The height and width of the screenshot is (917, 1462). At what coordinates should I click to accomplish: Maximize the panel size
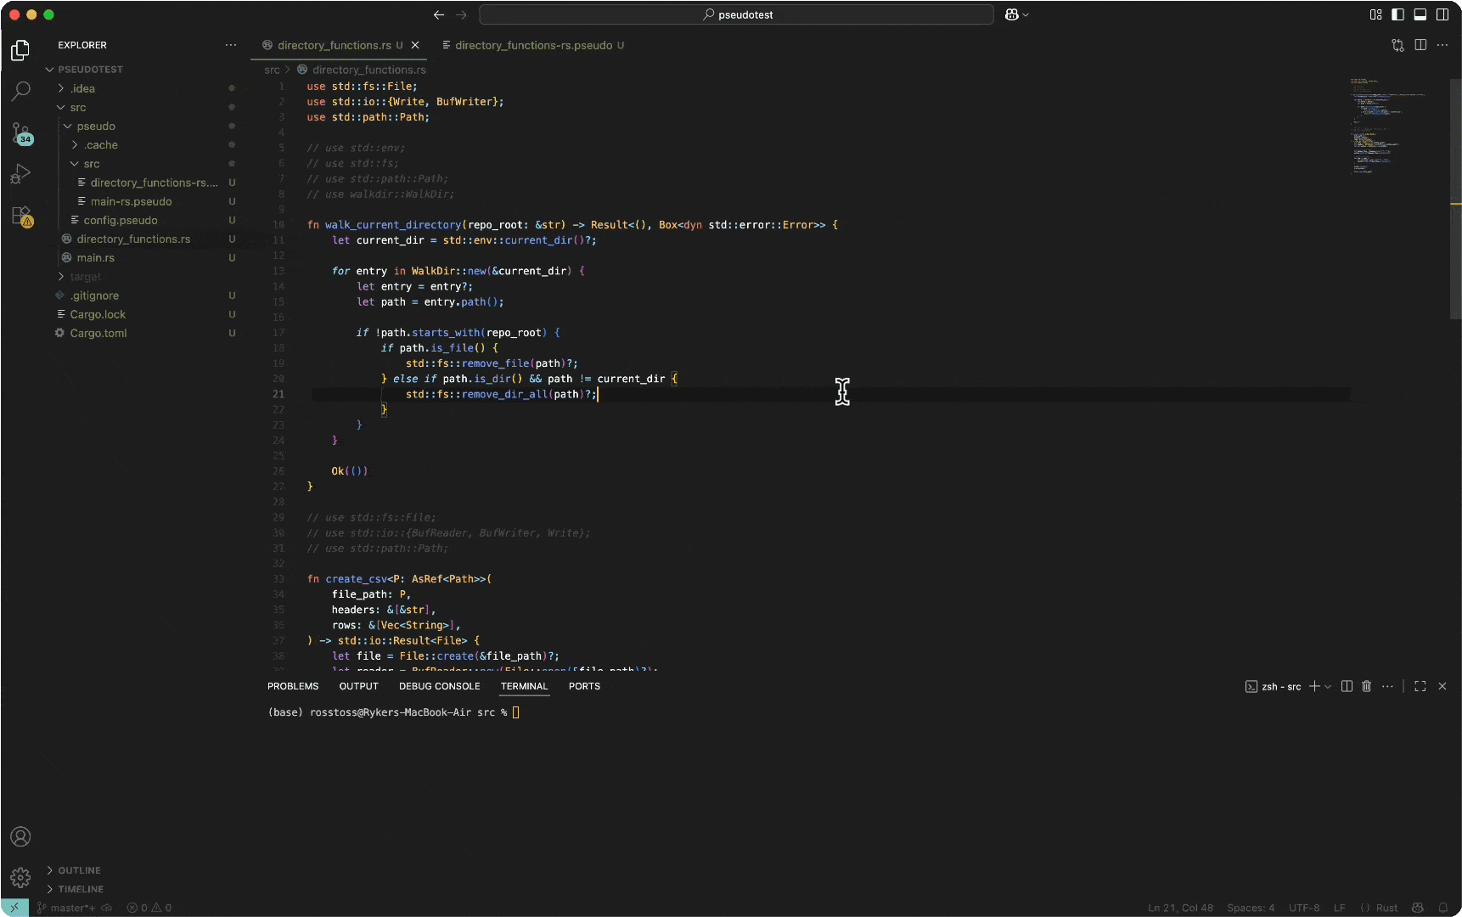(x=1420, y=686)
